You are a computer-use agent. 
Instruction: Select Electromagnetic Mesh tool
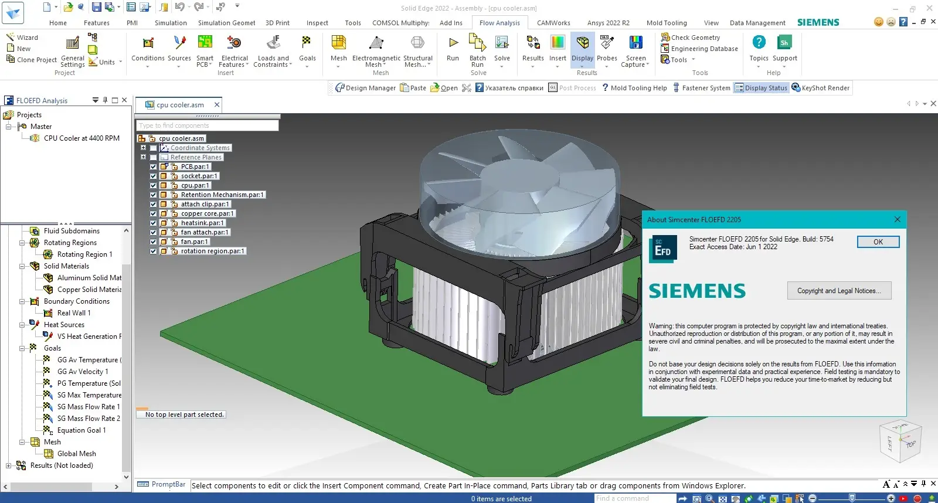tap(376, 50)
